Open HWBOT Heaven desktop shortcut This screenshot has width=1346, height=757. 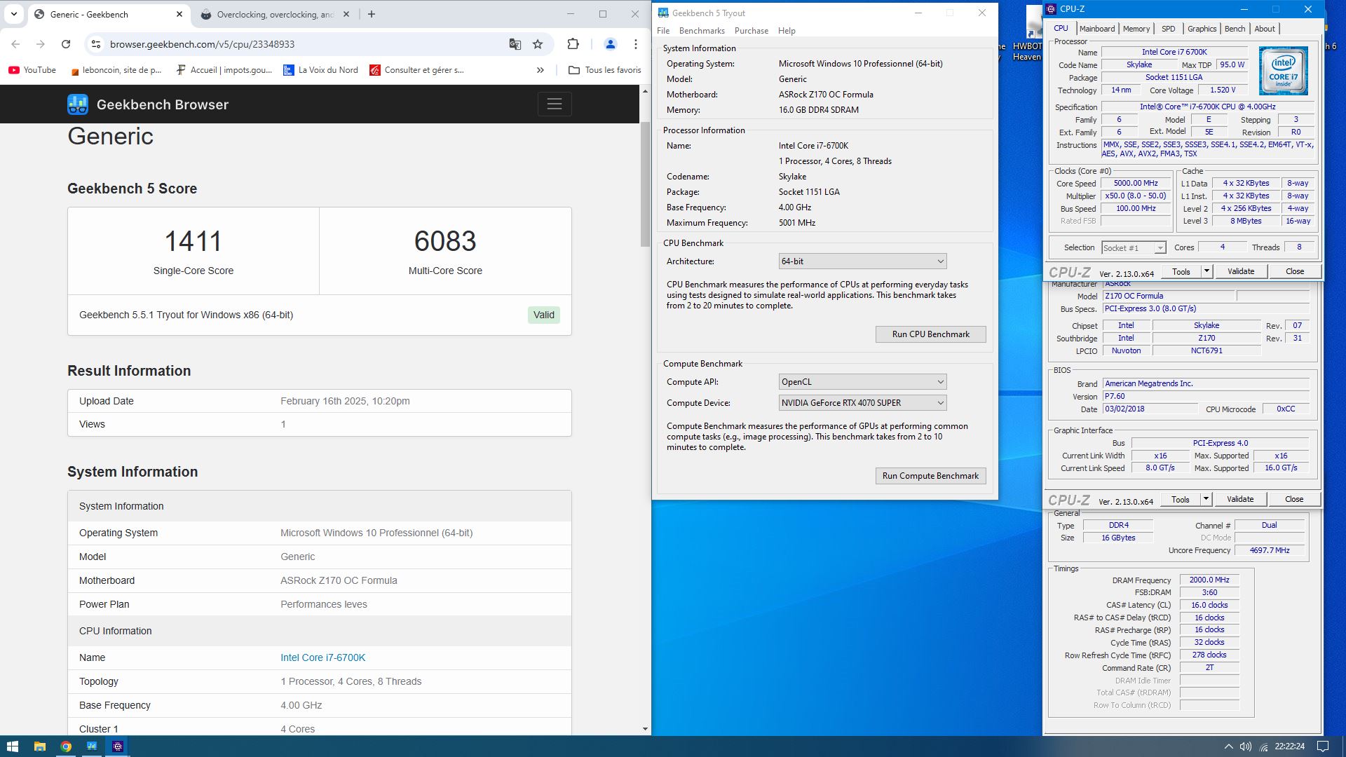coord(1027,34)
